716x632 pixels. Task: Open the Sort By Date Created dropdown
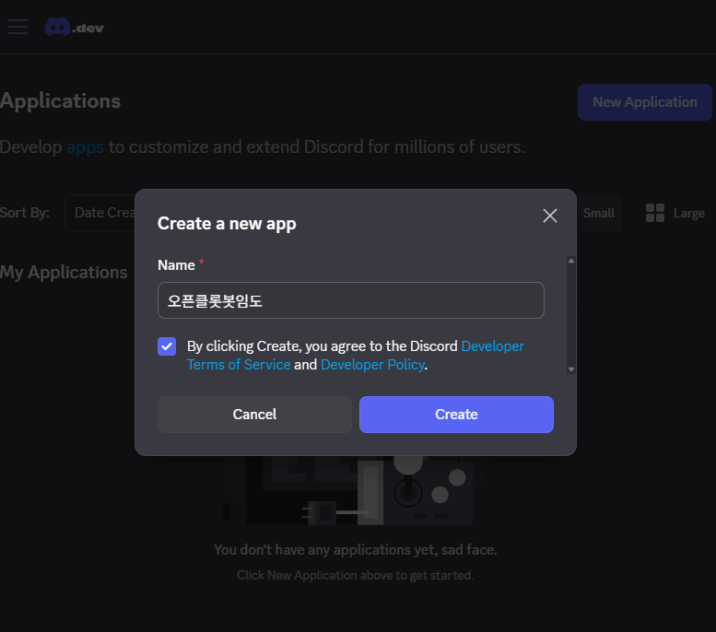(x=100, y=213)
